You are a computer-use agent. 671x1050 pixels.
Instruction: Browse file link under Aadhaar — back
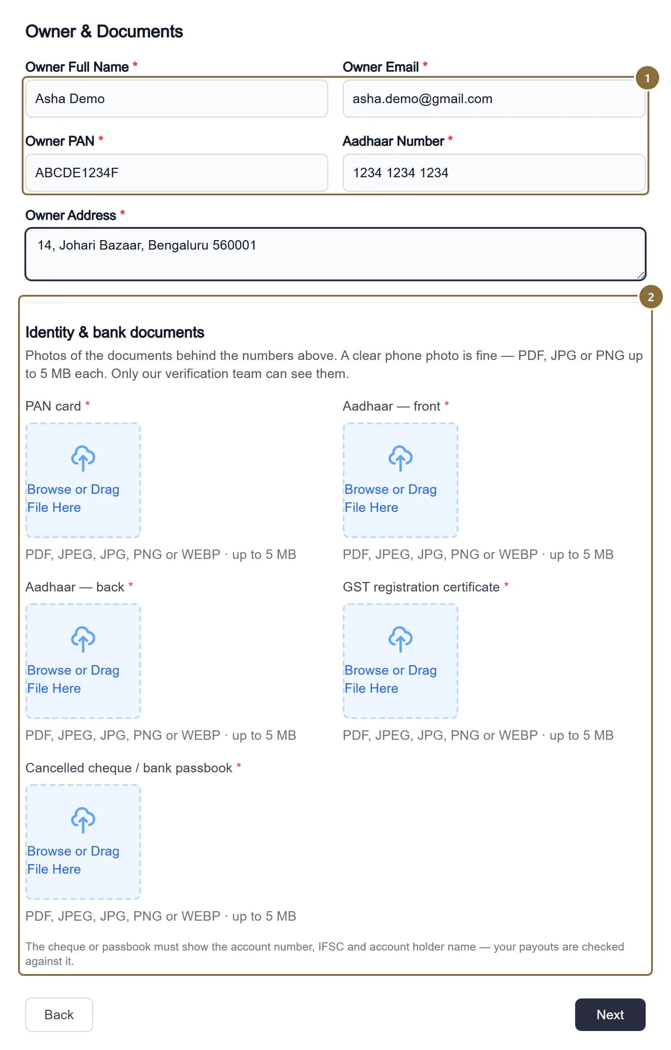pos(73,679)
